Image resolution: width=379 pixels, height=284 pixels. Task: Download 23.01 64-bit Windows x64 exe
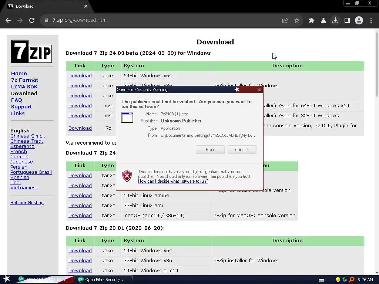tap(80, 251)
